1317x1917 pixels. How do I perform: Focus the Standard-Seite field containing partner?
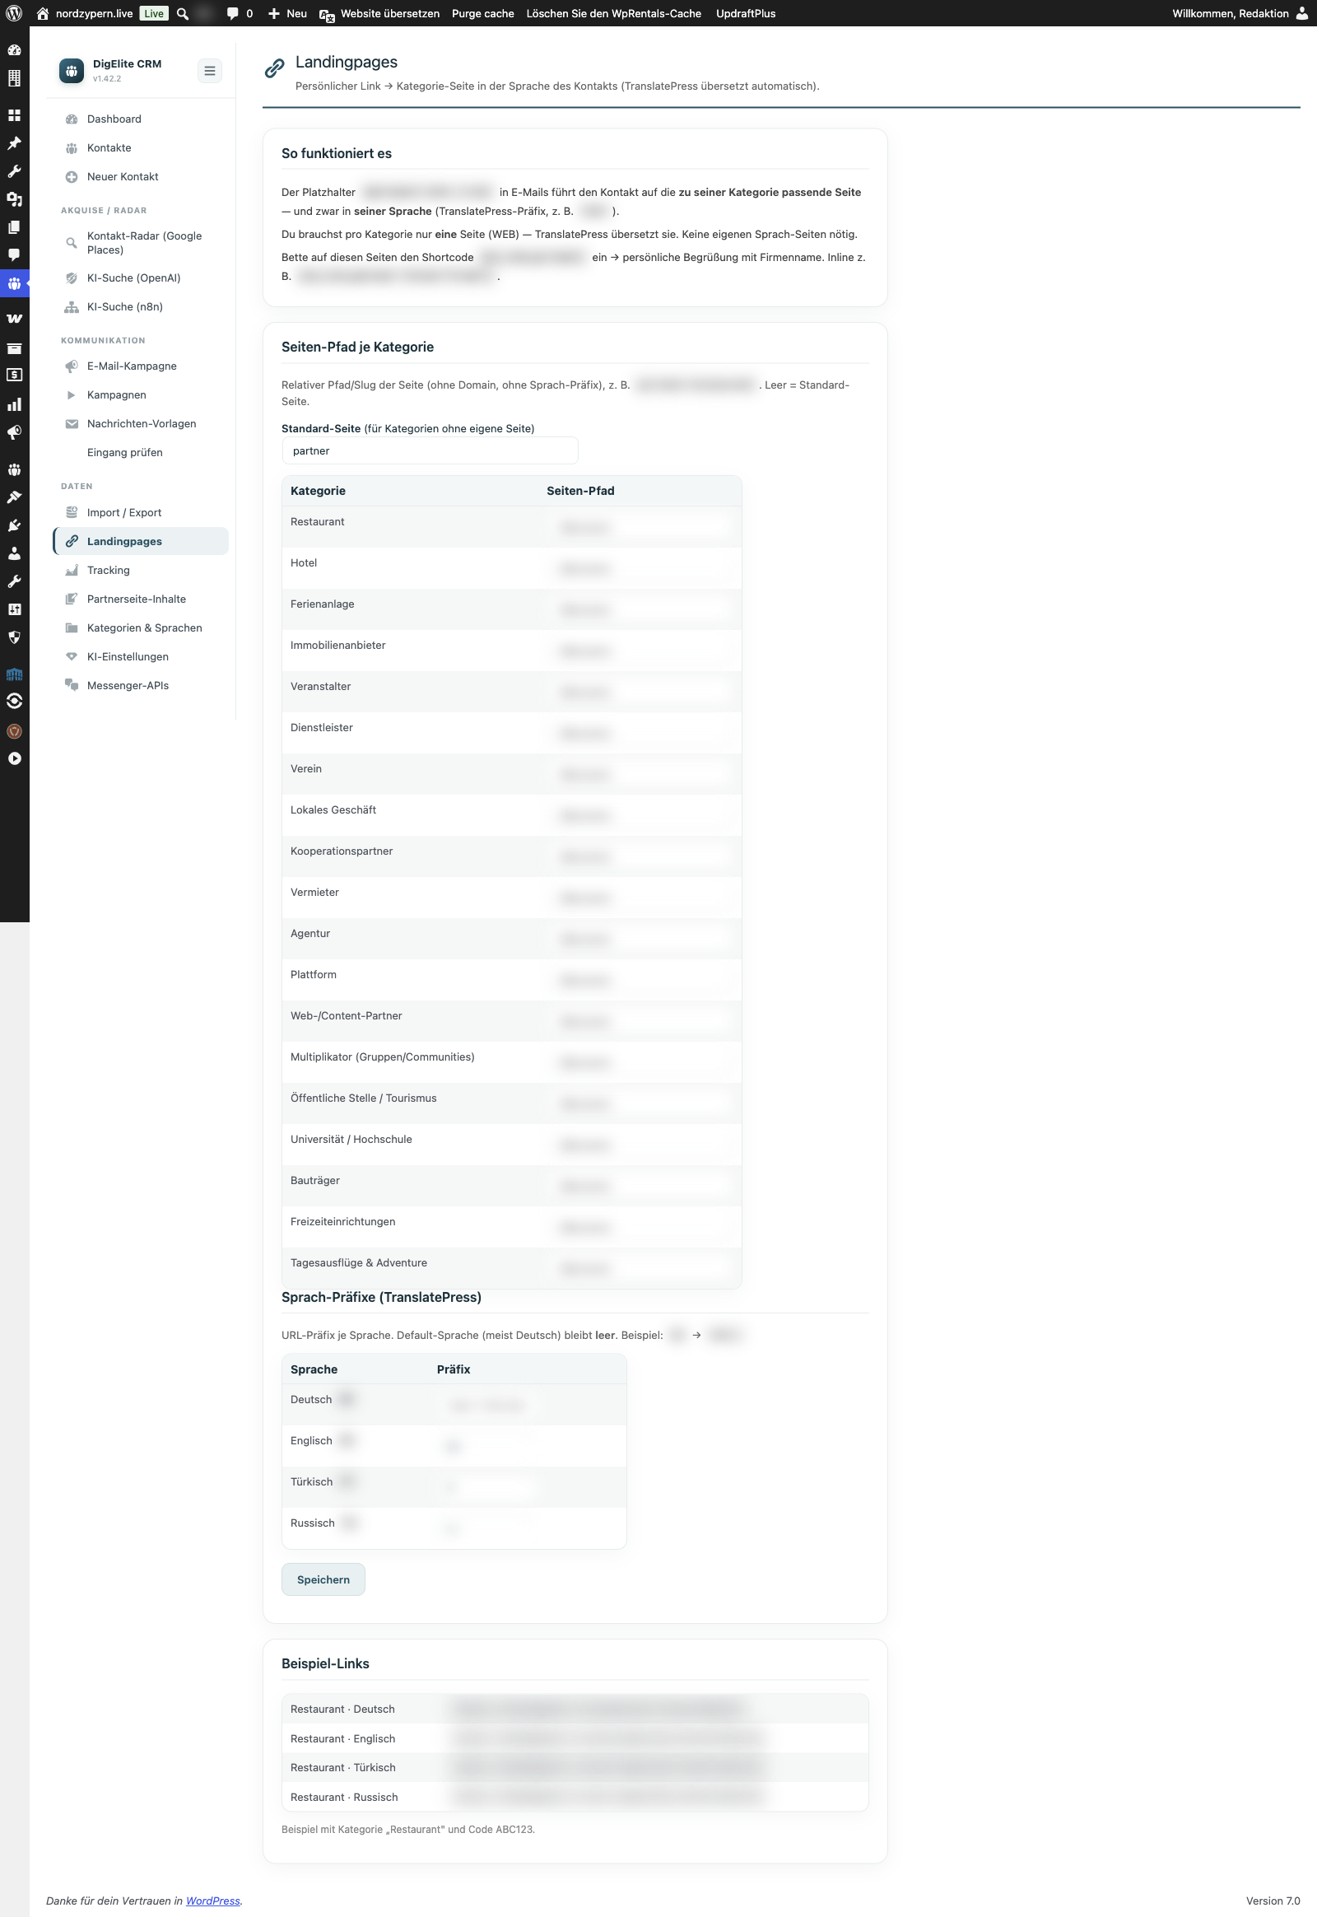[x=430, y=450]
